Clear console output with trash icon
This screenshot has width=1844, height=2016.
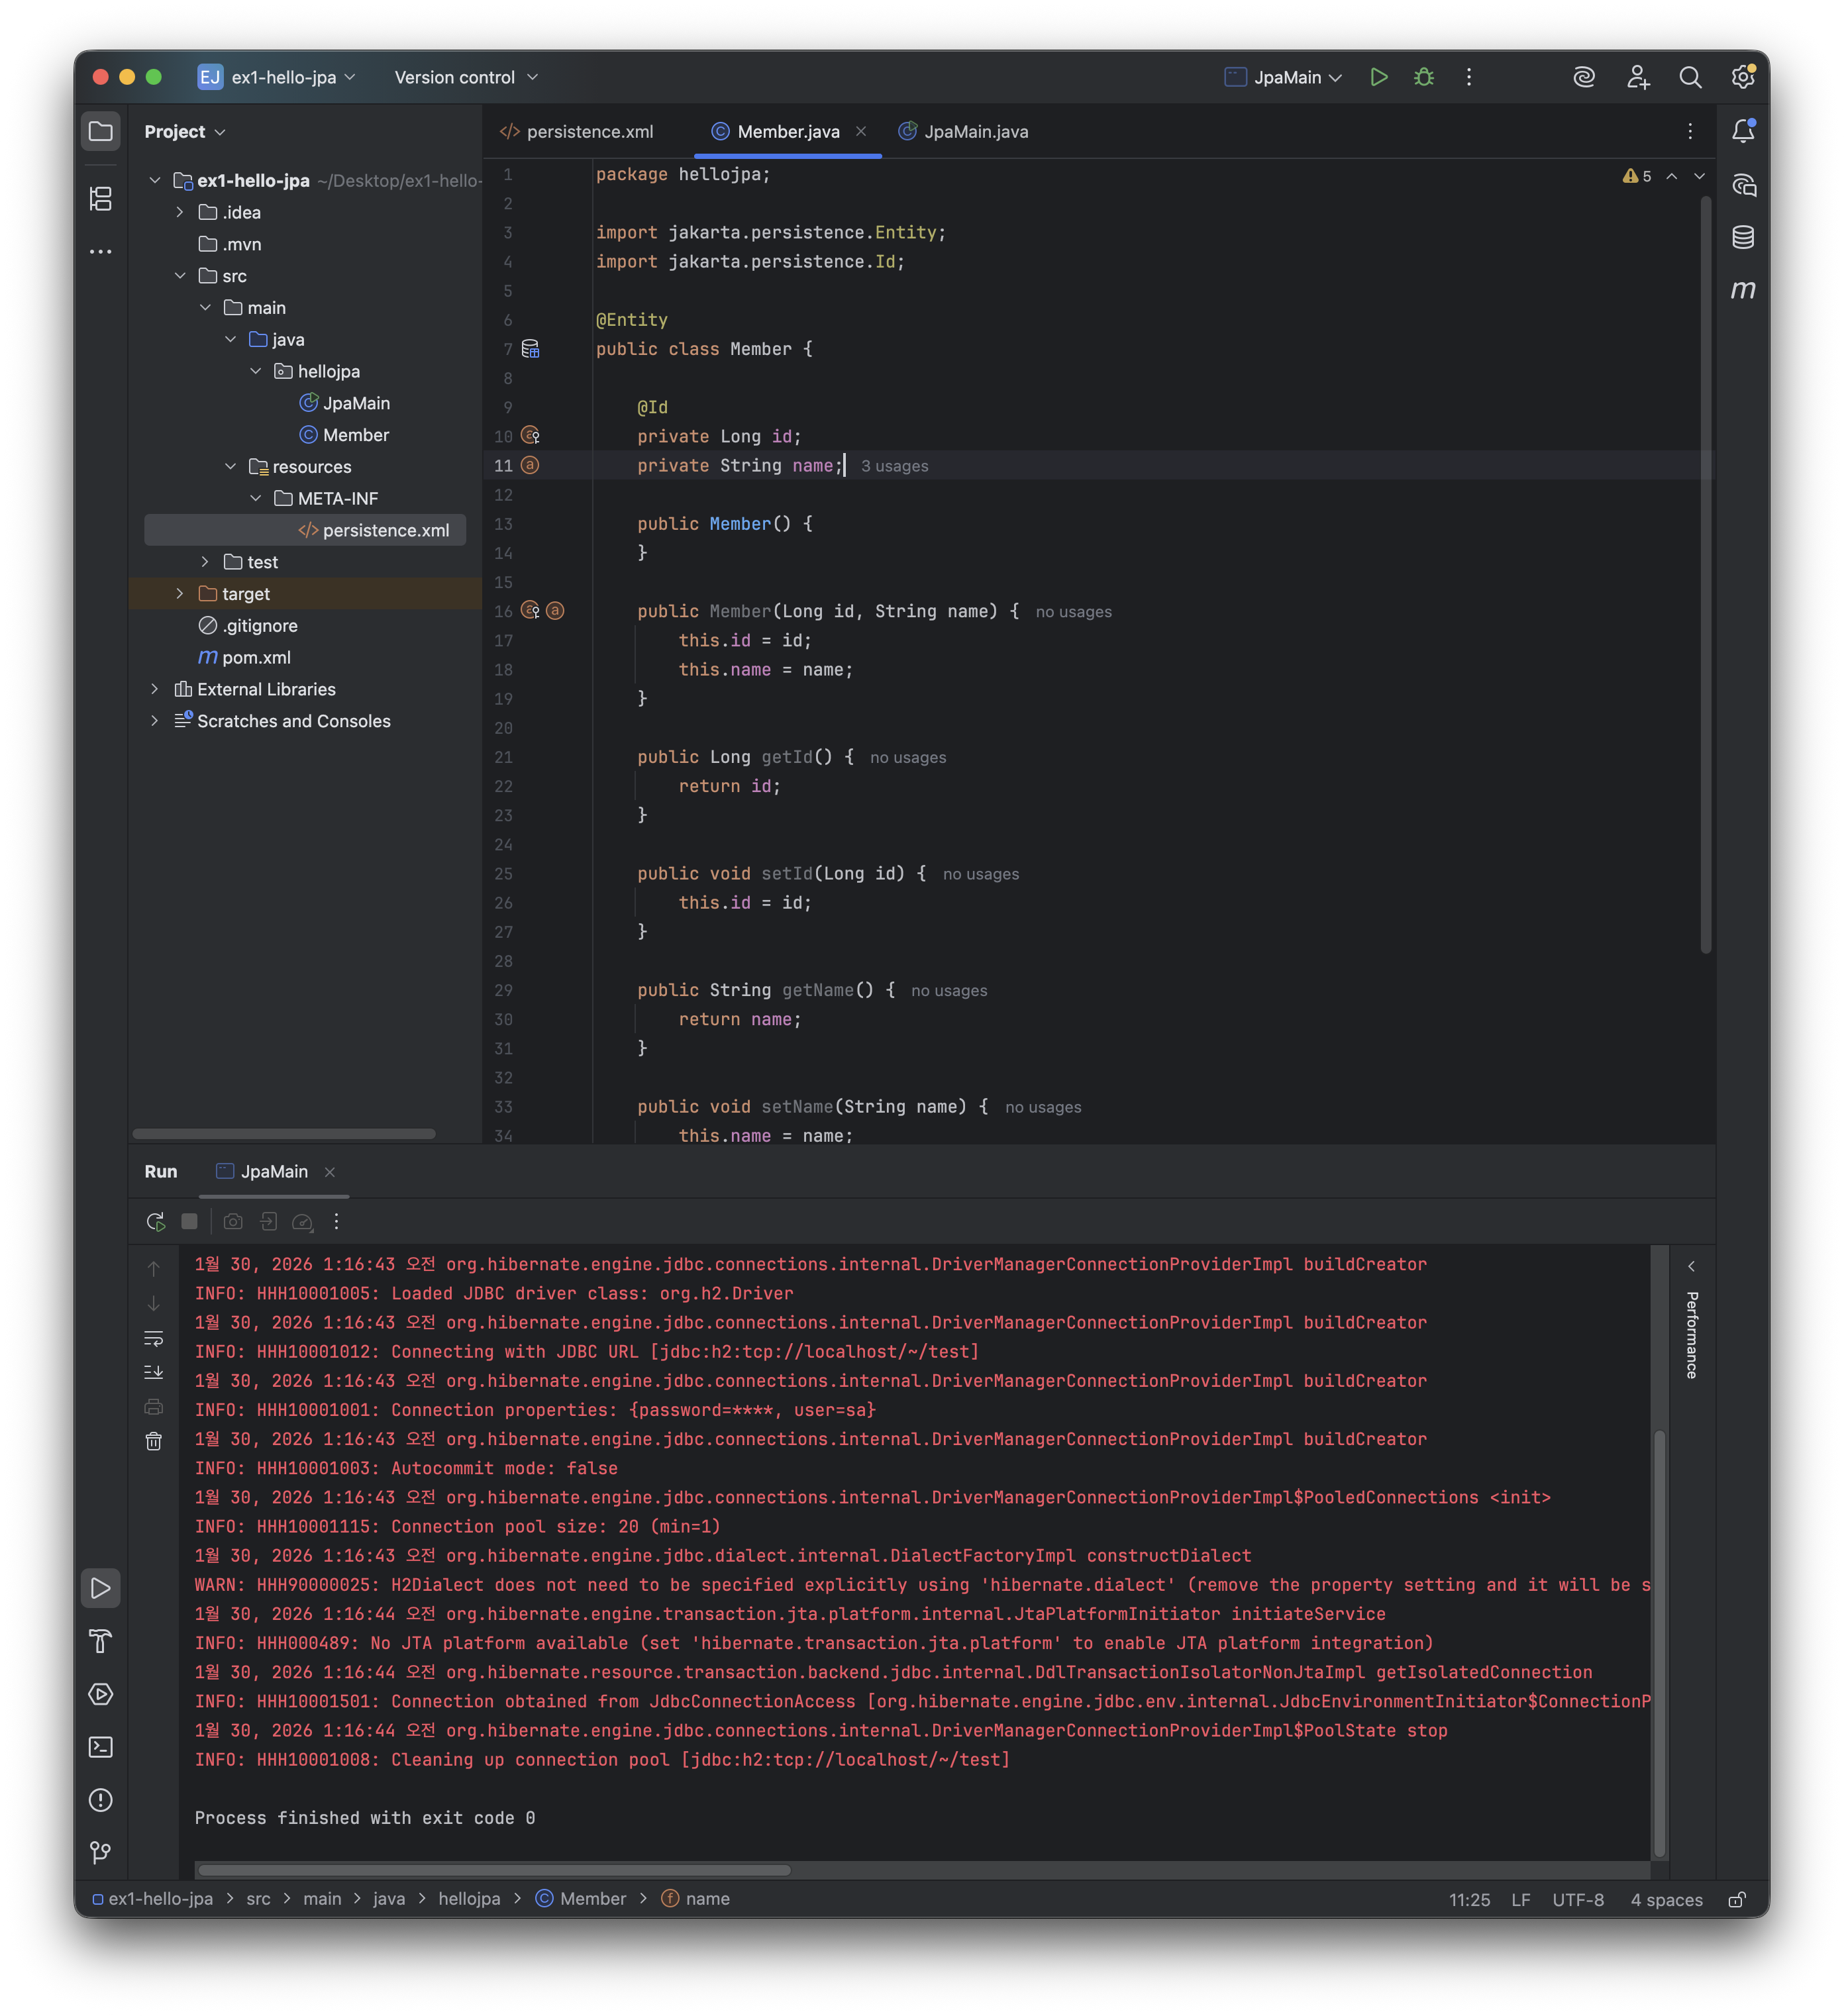(x=153, y=1441)
